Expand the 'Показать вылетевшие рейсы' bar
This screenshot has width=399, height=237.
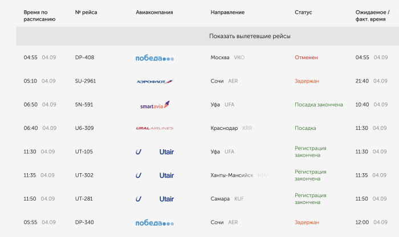tap(207, 36)
